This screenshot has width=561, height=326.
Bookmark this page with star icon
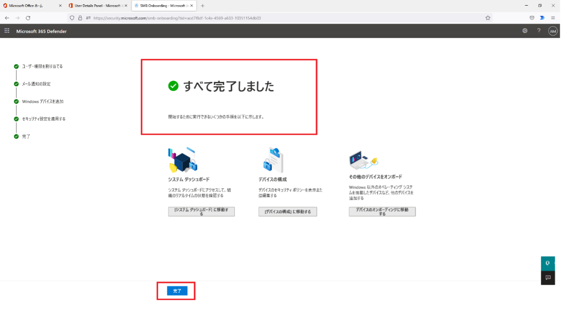pyautogui.click(x=488, y=18)
